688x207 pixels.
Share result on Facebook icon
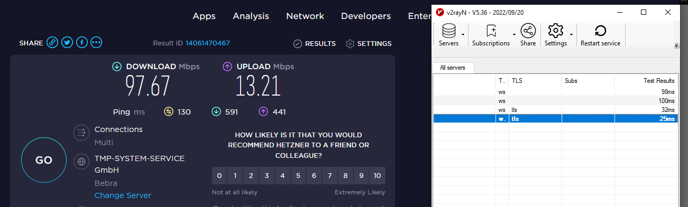[x=81, y=43]
